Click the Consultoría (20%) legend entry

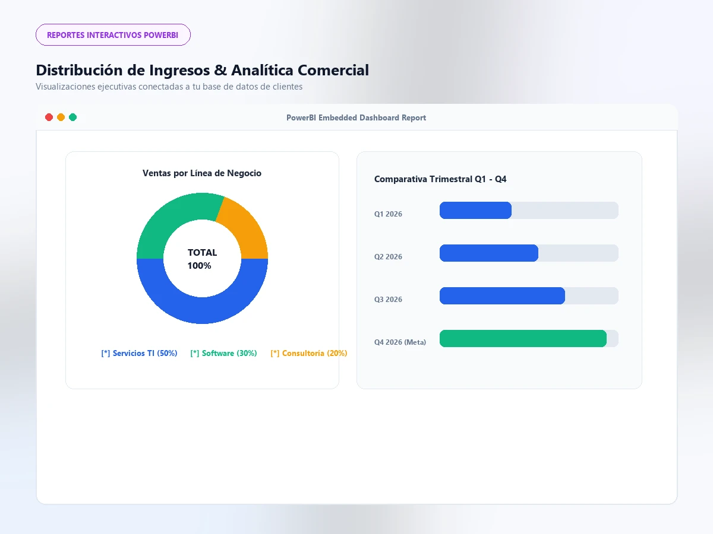click(309, 353)
